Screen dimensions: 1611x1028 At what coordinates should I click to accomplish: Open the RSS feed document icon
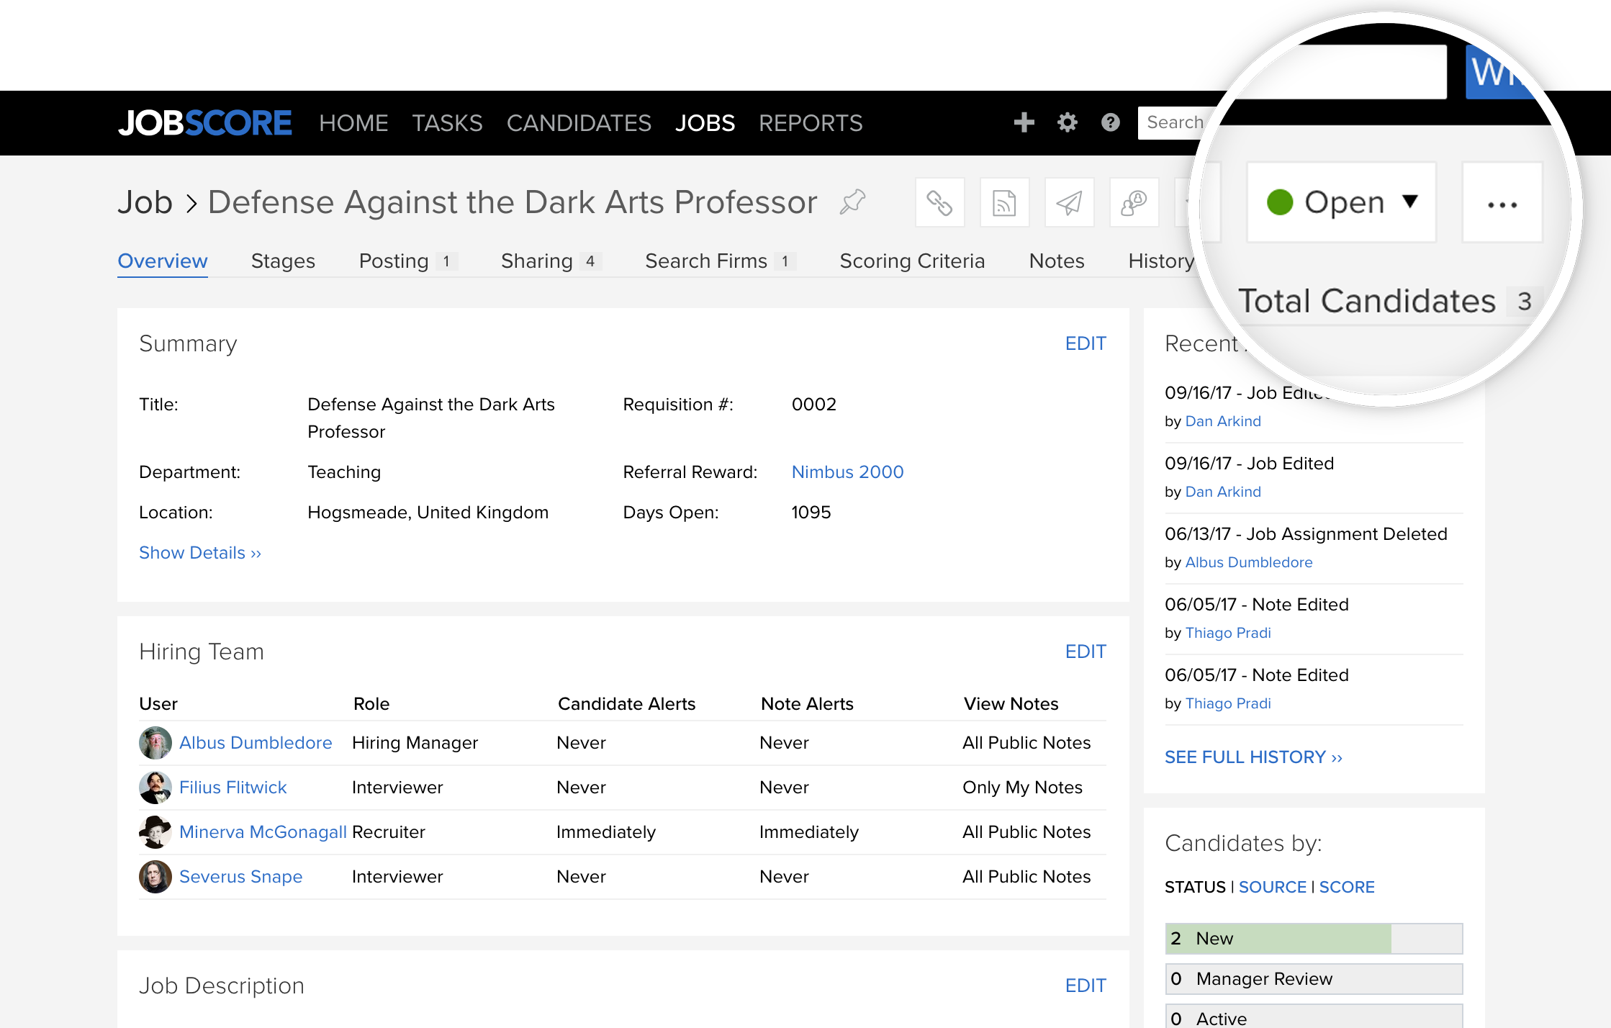pyautogui.click(x=1004, y=202)
